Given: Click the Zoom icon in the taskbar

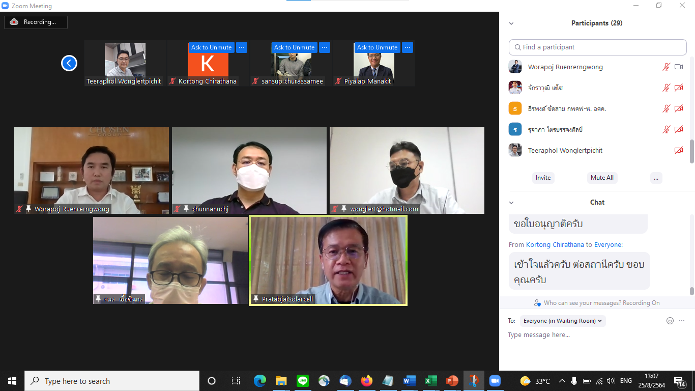Looking at the screenshot, I should click(495, 381).
